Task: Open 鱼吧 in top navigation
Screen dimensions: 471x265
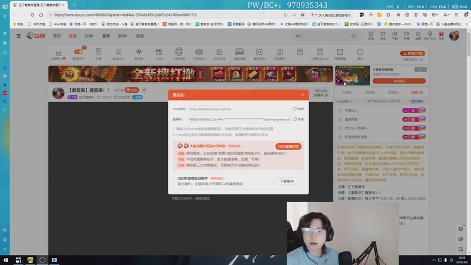Action: pos(140,36)
